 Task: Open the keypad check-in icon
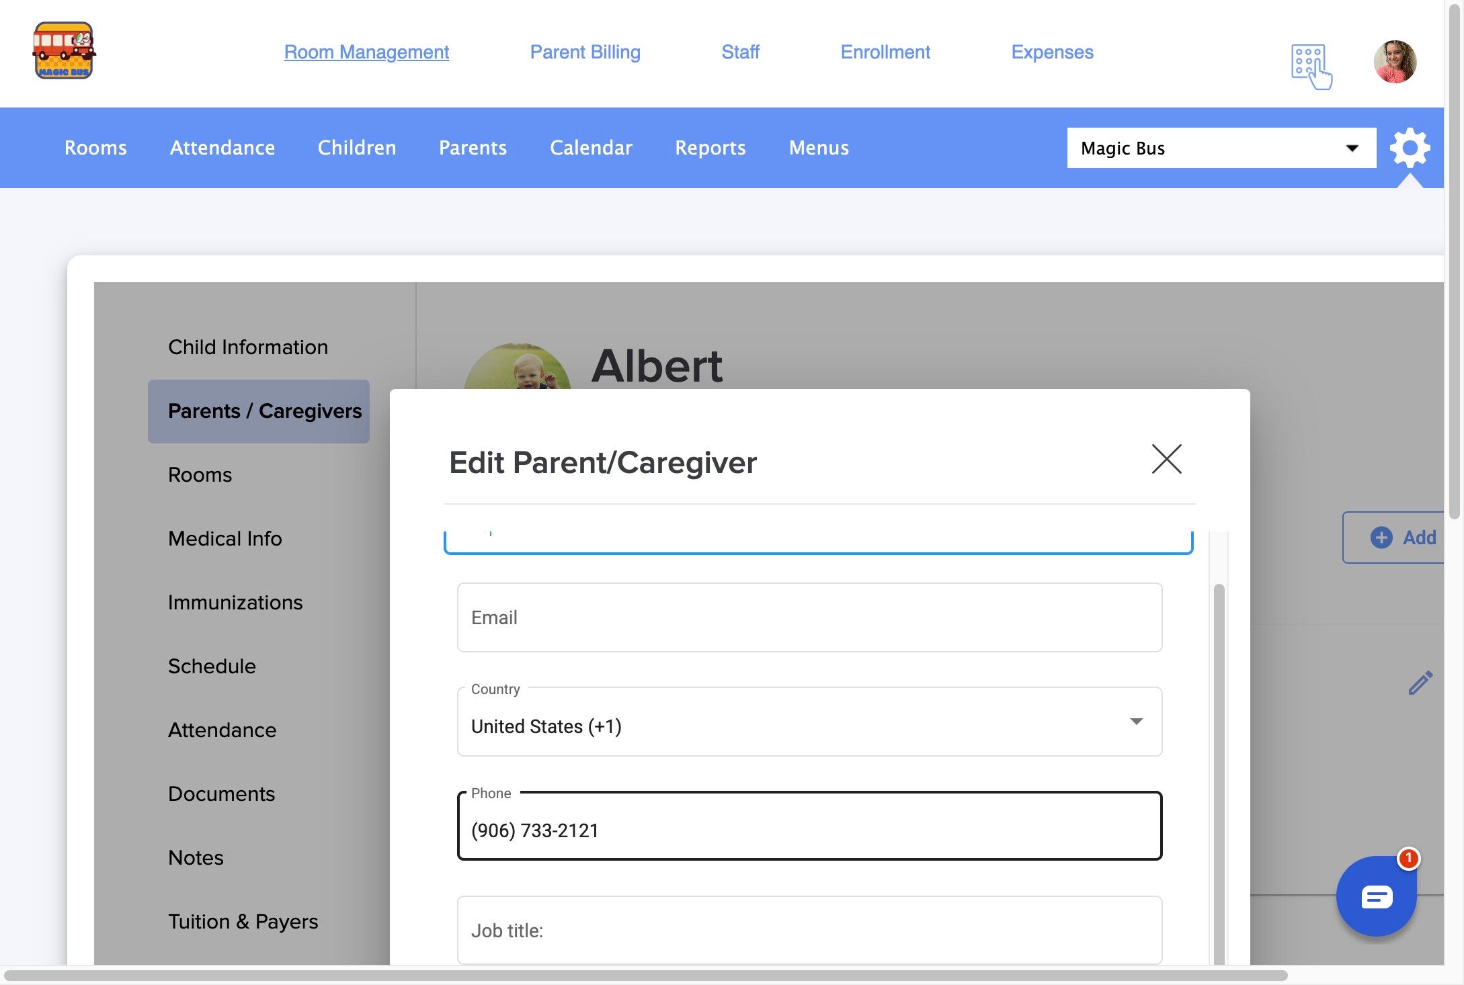point(1310,66)
